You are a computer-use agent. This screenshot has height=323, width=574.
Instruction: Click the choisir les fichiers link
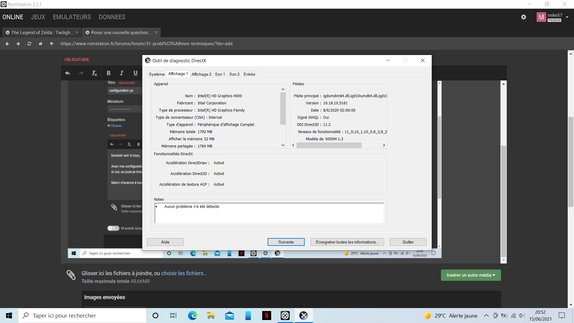coord(184,273)
